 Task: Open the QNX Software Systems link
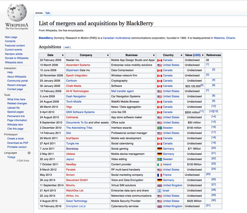80,112
